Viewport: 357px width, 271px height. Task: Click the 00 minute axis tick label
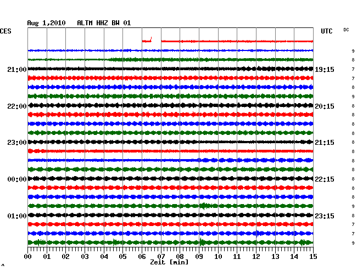point(28,257)
